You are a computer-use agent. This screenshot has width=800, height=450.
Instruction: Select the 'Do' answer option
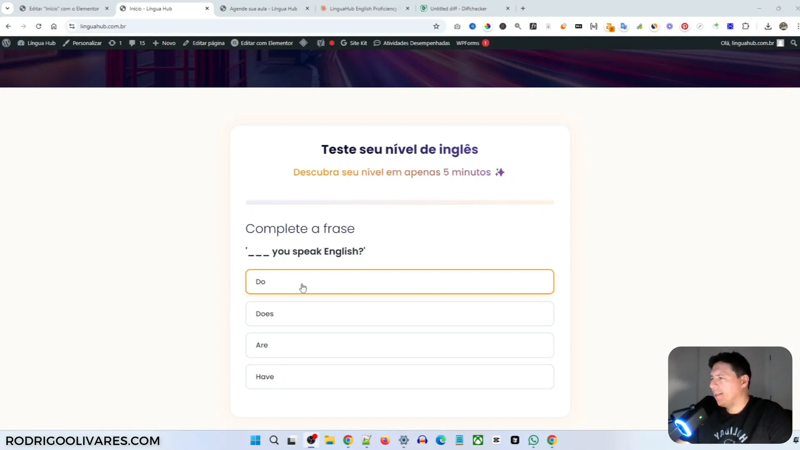click(399, 281)
